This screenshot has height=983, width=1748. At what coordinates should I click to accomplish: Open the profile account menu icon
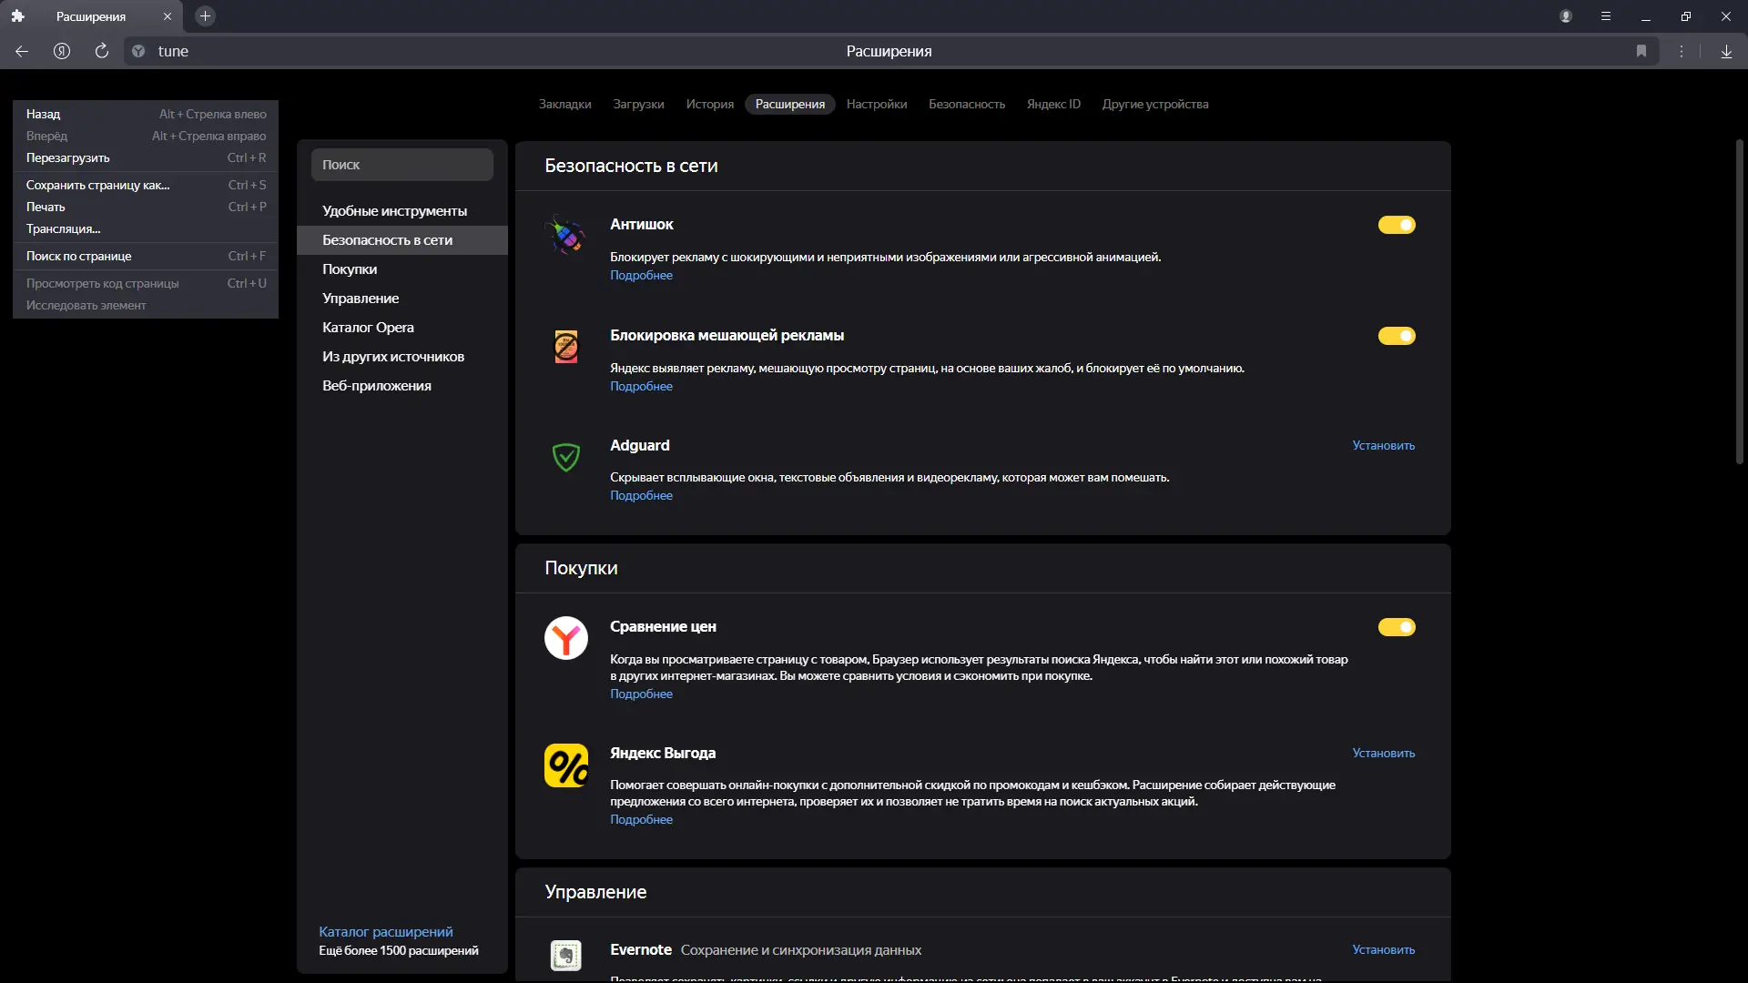[1566, 16]
